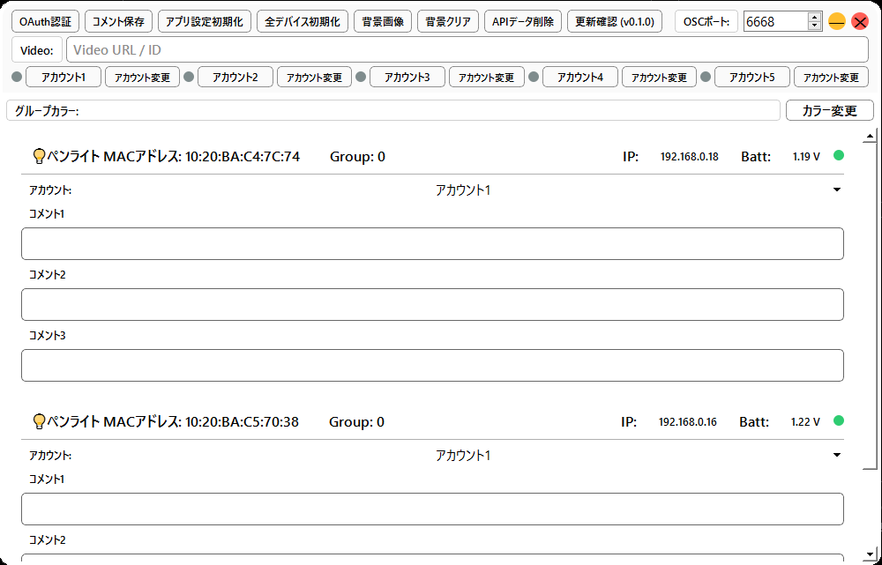
Task: Click scrollbar down arrow in device list
Action: point(871,554)
